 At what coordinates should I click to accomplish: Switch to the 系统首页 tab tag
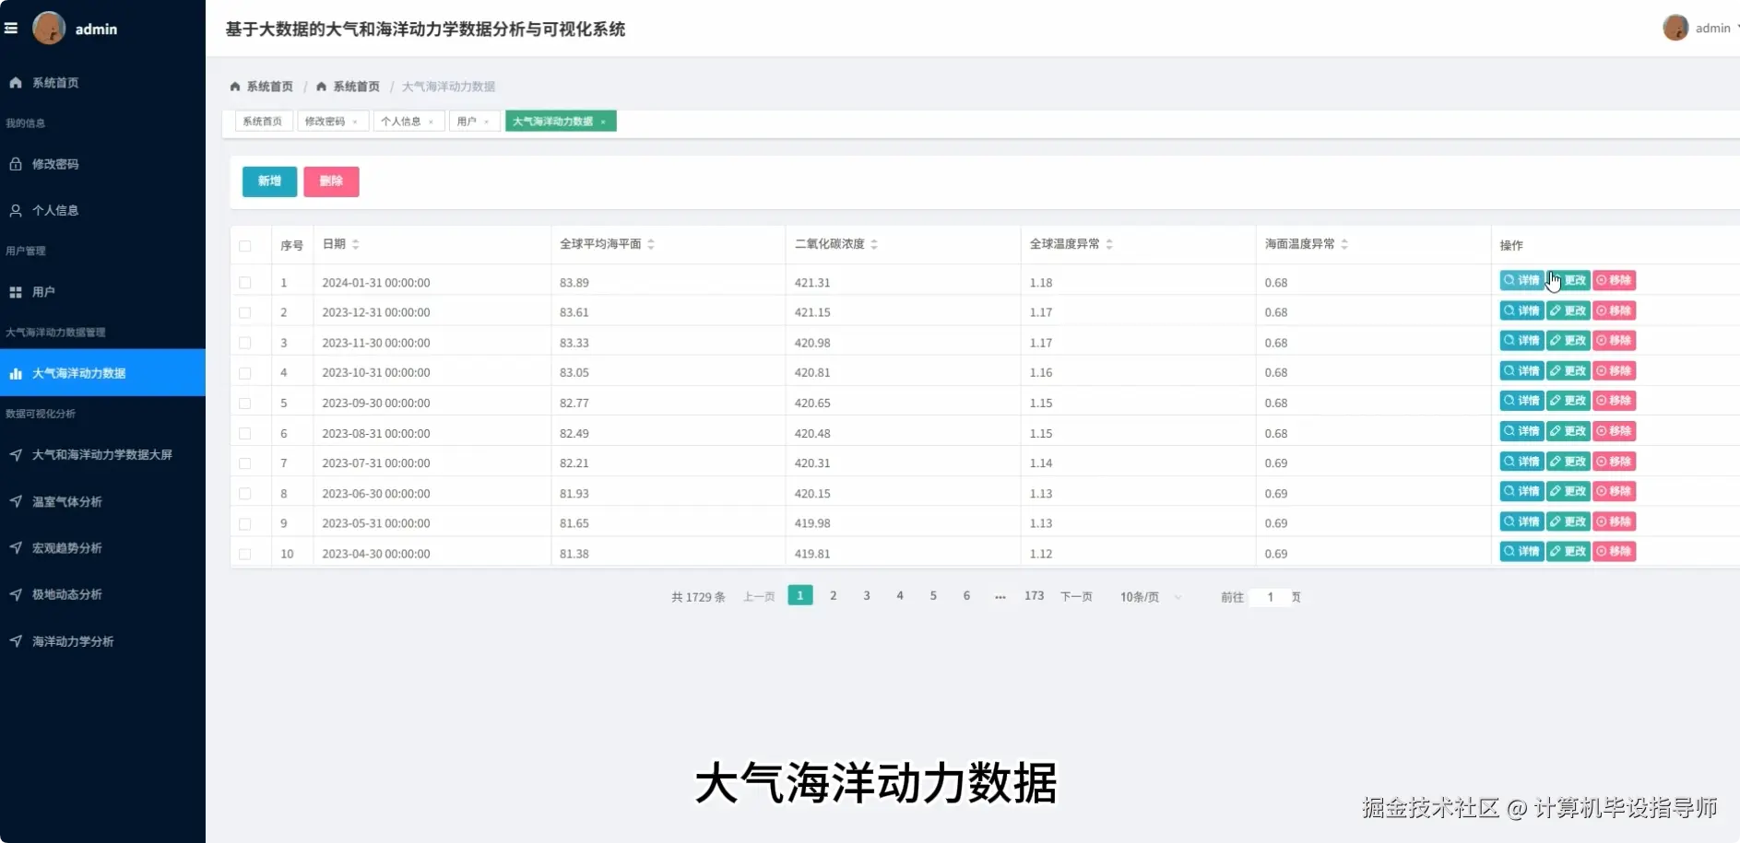click(x=263, y=122)
